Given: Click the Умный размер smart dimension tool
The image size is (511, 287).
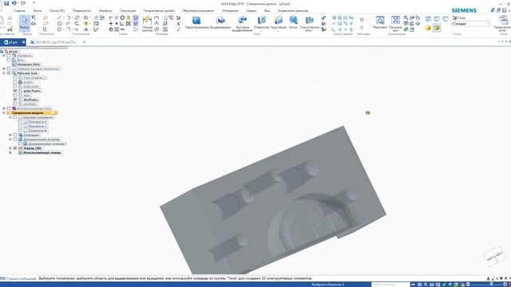Looking at the screenshot, I should 147,23.
